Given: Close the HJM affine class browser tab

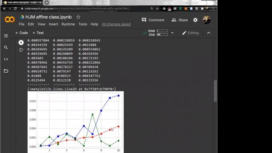Looking at the screenshot, I should pyautogui.click(x=40, y=3).
